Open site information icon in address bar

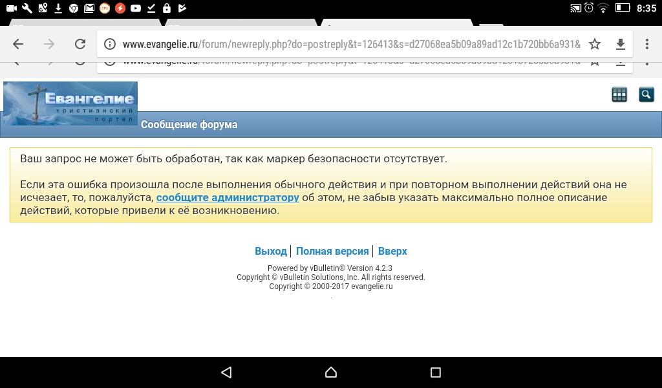(x=110, y=44)
